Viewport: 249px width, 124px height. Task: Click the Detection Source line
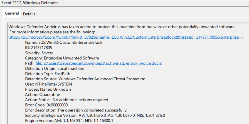[x=85, y=79]
